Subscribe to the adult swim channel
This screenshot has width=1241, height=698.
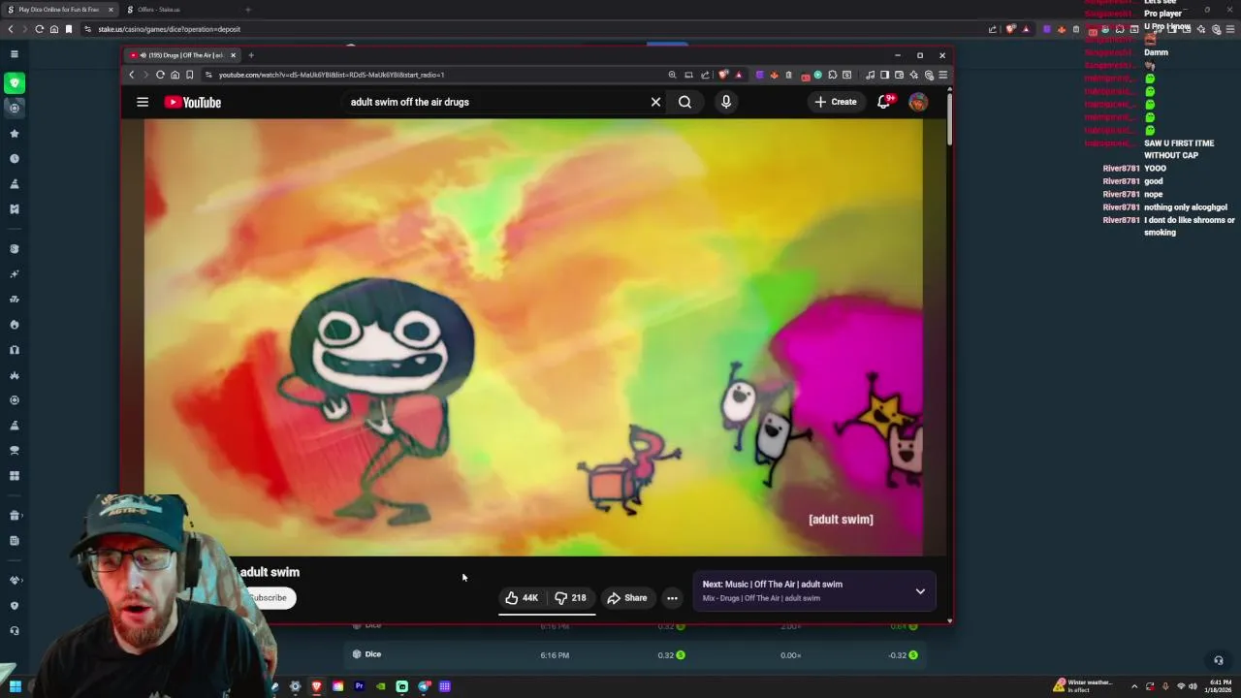(x=268, y=598)
